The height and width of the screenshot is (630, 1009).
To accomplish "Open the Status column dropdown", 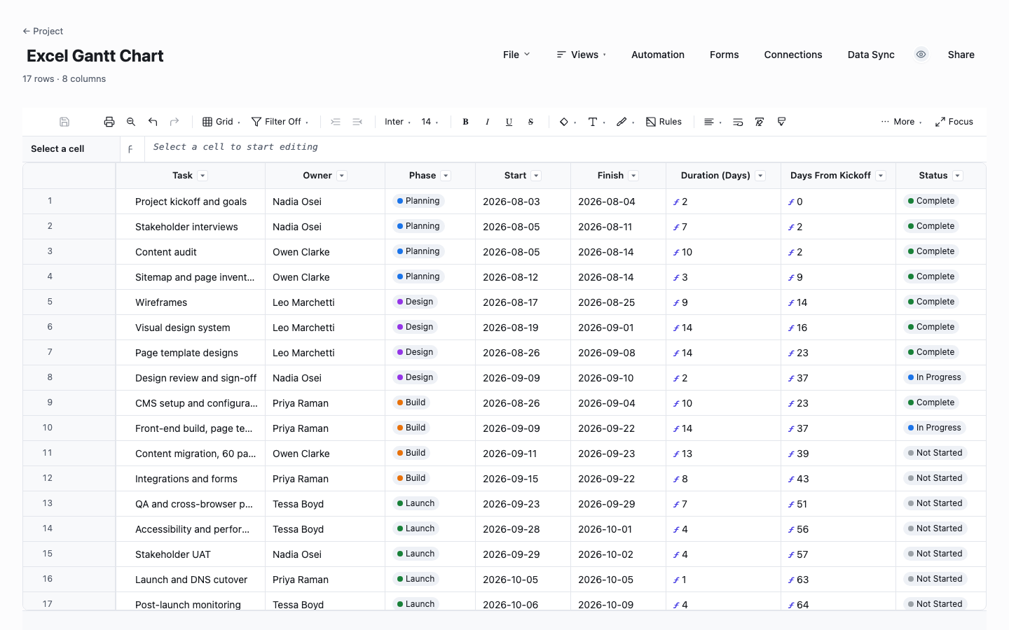I will pos(958,176).
